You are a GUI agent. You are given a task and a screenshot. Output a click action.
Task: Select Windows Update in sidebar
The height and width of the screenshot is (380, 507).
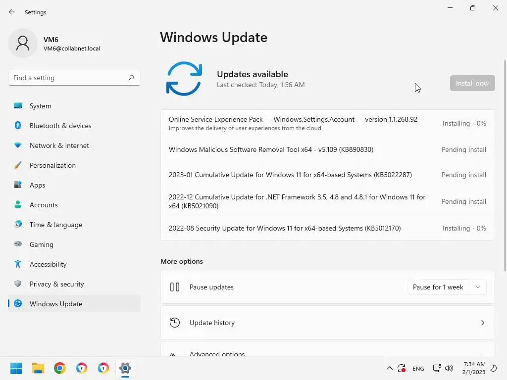pyautogui.click(x=74, y=304)
